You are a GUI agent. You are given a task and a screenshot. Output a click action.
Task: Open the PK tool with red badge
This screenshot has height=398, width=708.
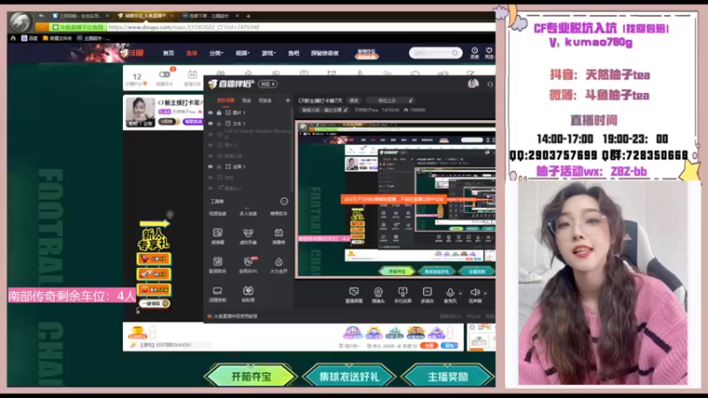click(x=249, y=261)
